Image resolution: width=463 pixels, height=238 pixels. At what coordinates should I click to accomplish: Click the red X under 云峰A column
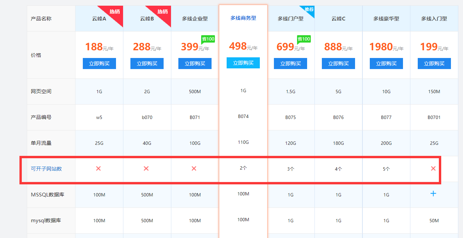[x=98, y=169]
